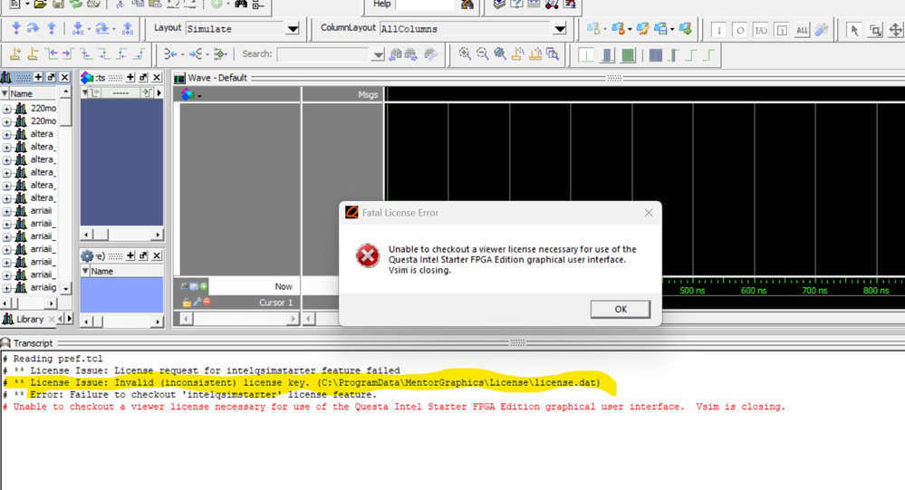This screenshot has height=490, width=905.
Task: Click the Find Previous Transition icon
Action: tap(52, 54)
